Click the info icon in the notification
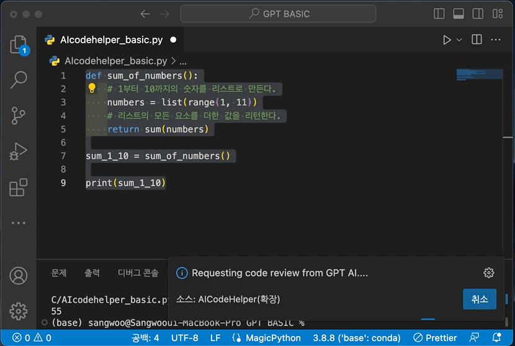 click(182, 273)
